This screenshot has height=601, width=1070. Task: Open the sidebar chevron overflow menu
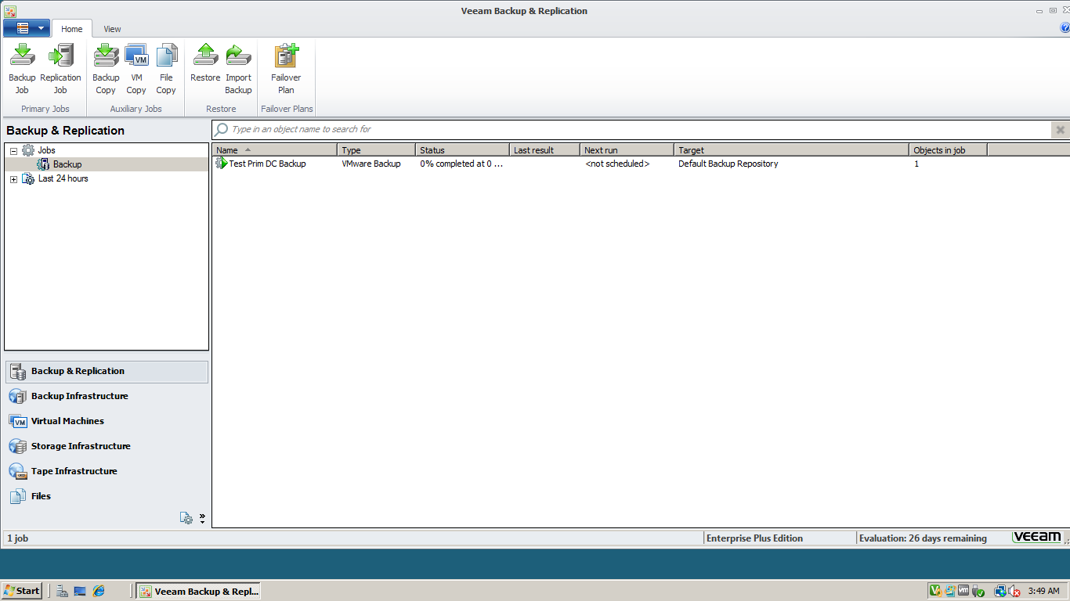click(x=202, y=517)
